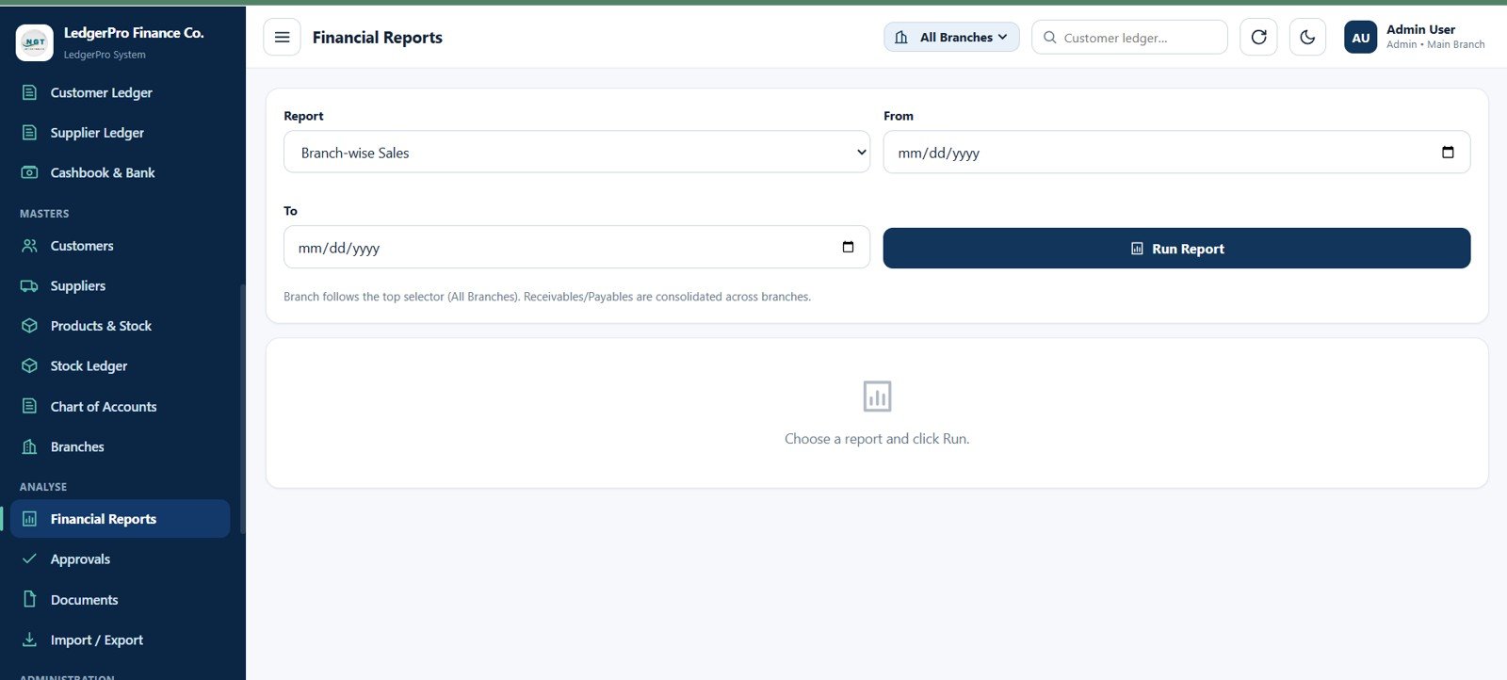Click the To date input field
This screenshot has width=1507, height=680.
(x=576, y=247)
